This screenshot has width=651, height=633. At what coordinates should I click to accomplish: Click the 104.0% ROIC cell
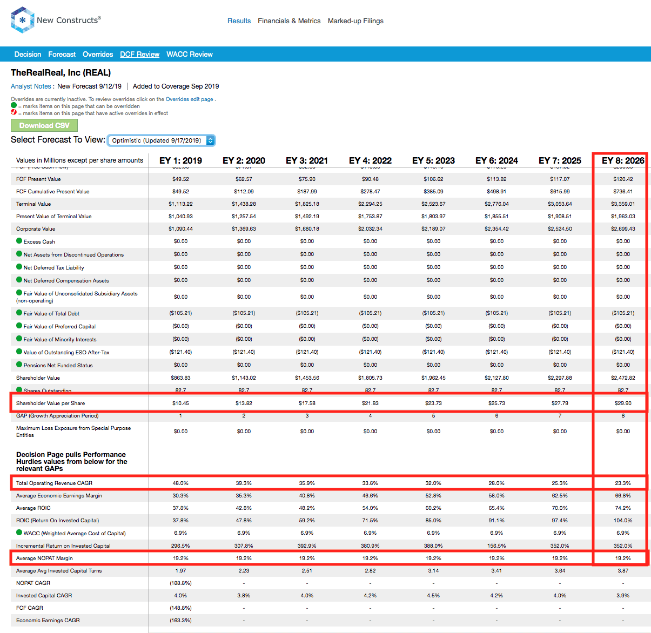pos(623,521)
